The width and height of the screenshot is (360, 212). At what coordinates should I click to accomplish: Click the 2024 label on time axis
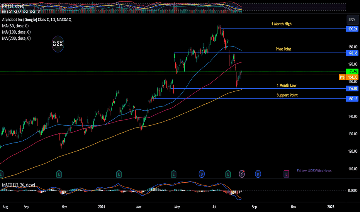[x=102, y=207]
